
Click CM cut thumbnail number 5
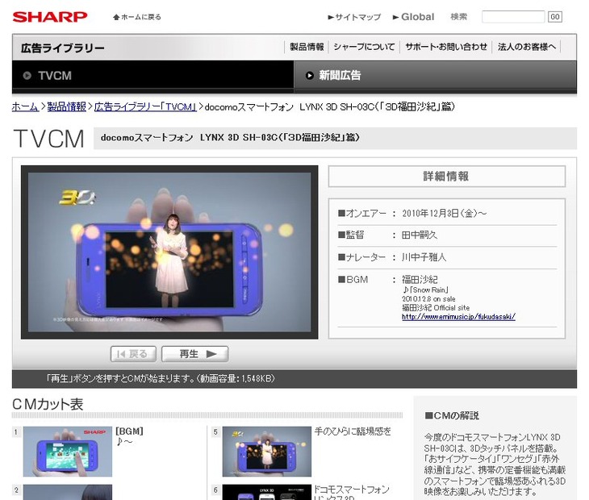click(x=267, y=452)
